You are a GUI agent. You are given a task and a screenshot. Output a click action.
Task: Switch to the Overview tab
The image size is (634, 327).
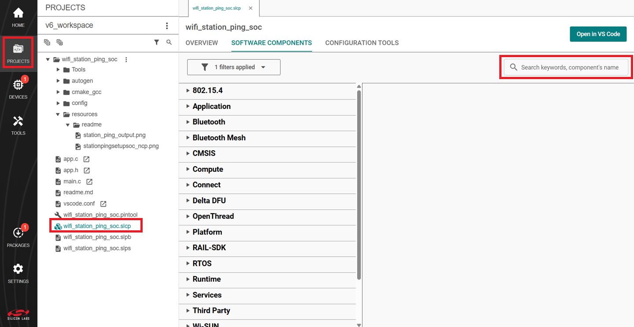click(x=202, y=43)
